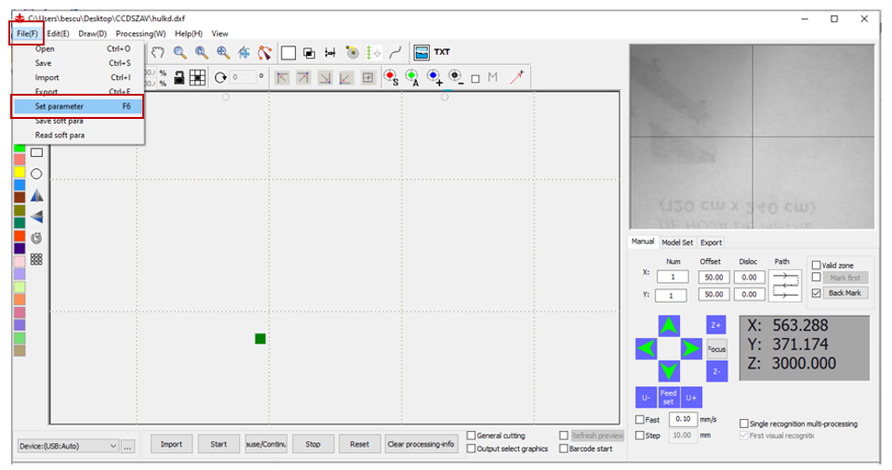Click the horizontal mirror tool icon
The height and width of the screenshot is (470, 892).
point(36,195)
